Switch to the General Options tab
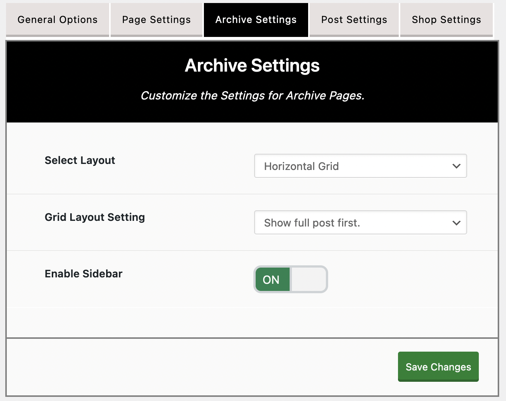506x401 pixels. 57,20
